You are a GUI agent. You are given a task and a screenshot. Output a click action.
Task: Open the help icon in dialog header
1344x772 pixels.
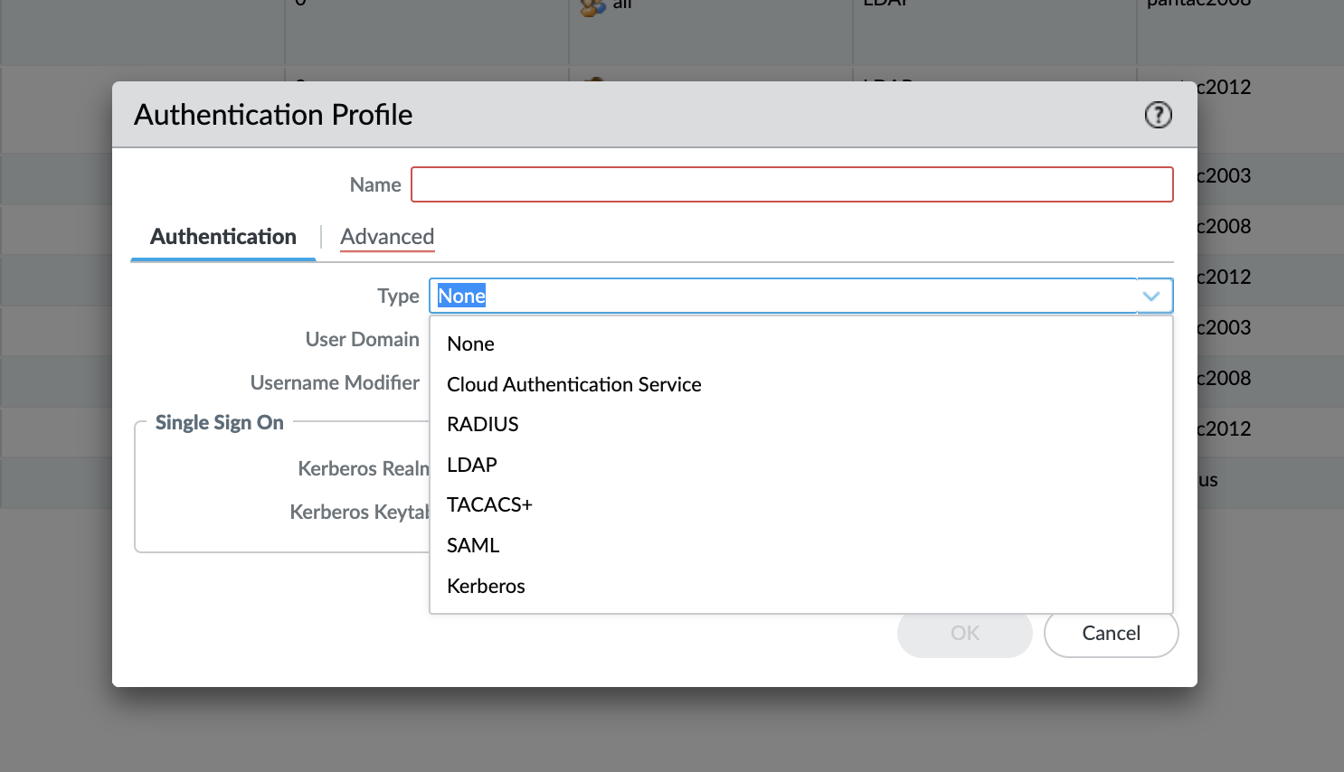[x=1158, y=115]
